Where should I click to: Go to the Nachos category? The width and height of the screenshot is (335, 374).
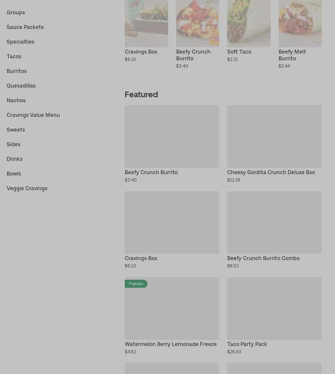[x=16, y=101]
